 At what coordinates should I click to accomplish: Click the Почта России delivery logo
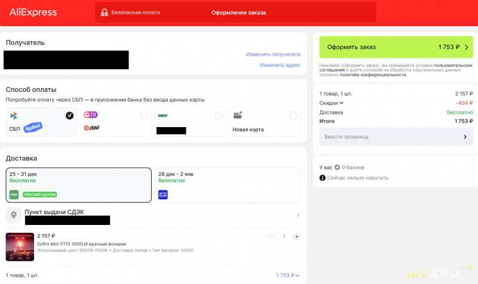pos(163,194)
